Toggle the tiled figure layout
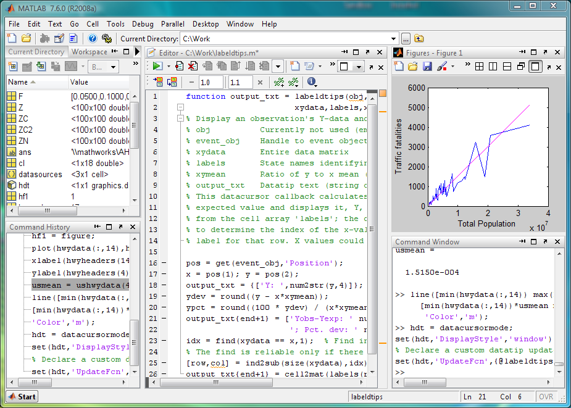Viewport: 571px width, 408px height. (x=479, y=66)
